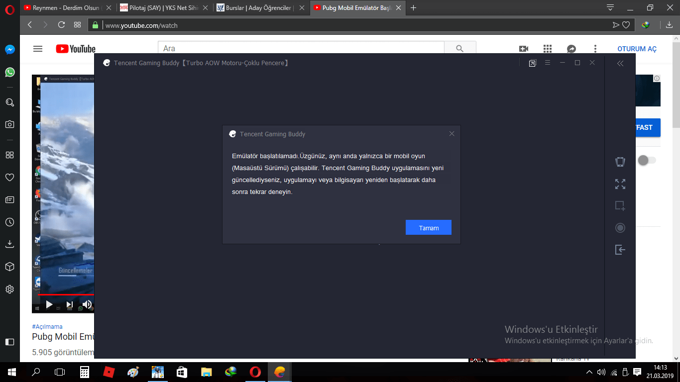The height and width of the screenshot is (382, 680).
Task: Open YouTube messages share bubble icon
Action: (x=571, y=49)
